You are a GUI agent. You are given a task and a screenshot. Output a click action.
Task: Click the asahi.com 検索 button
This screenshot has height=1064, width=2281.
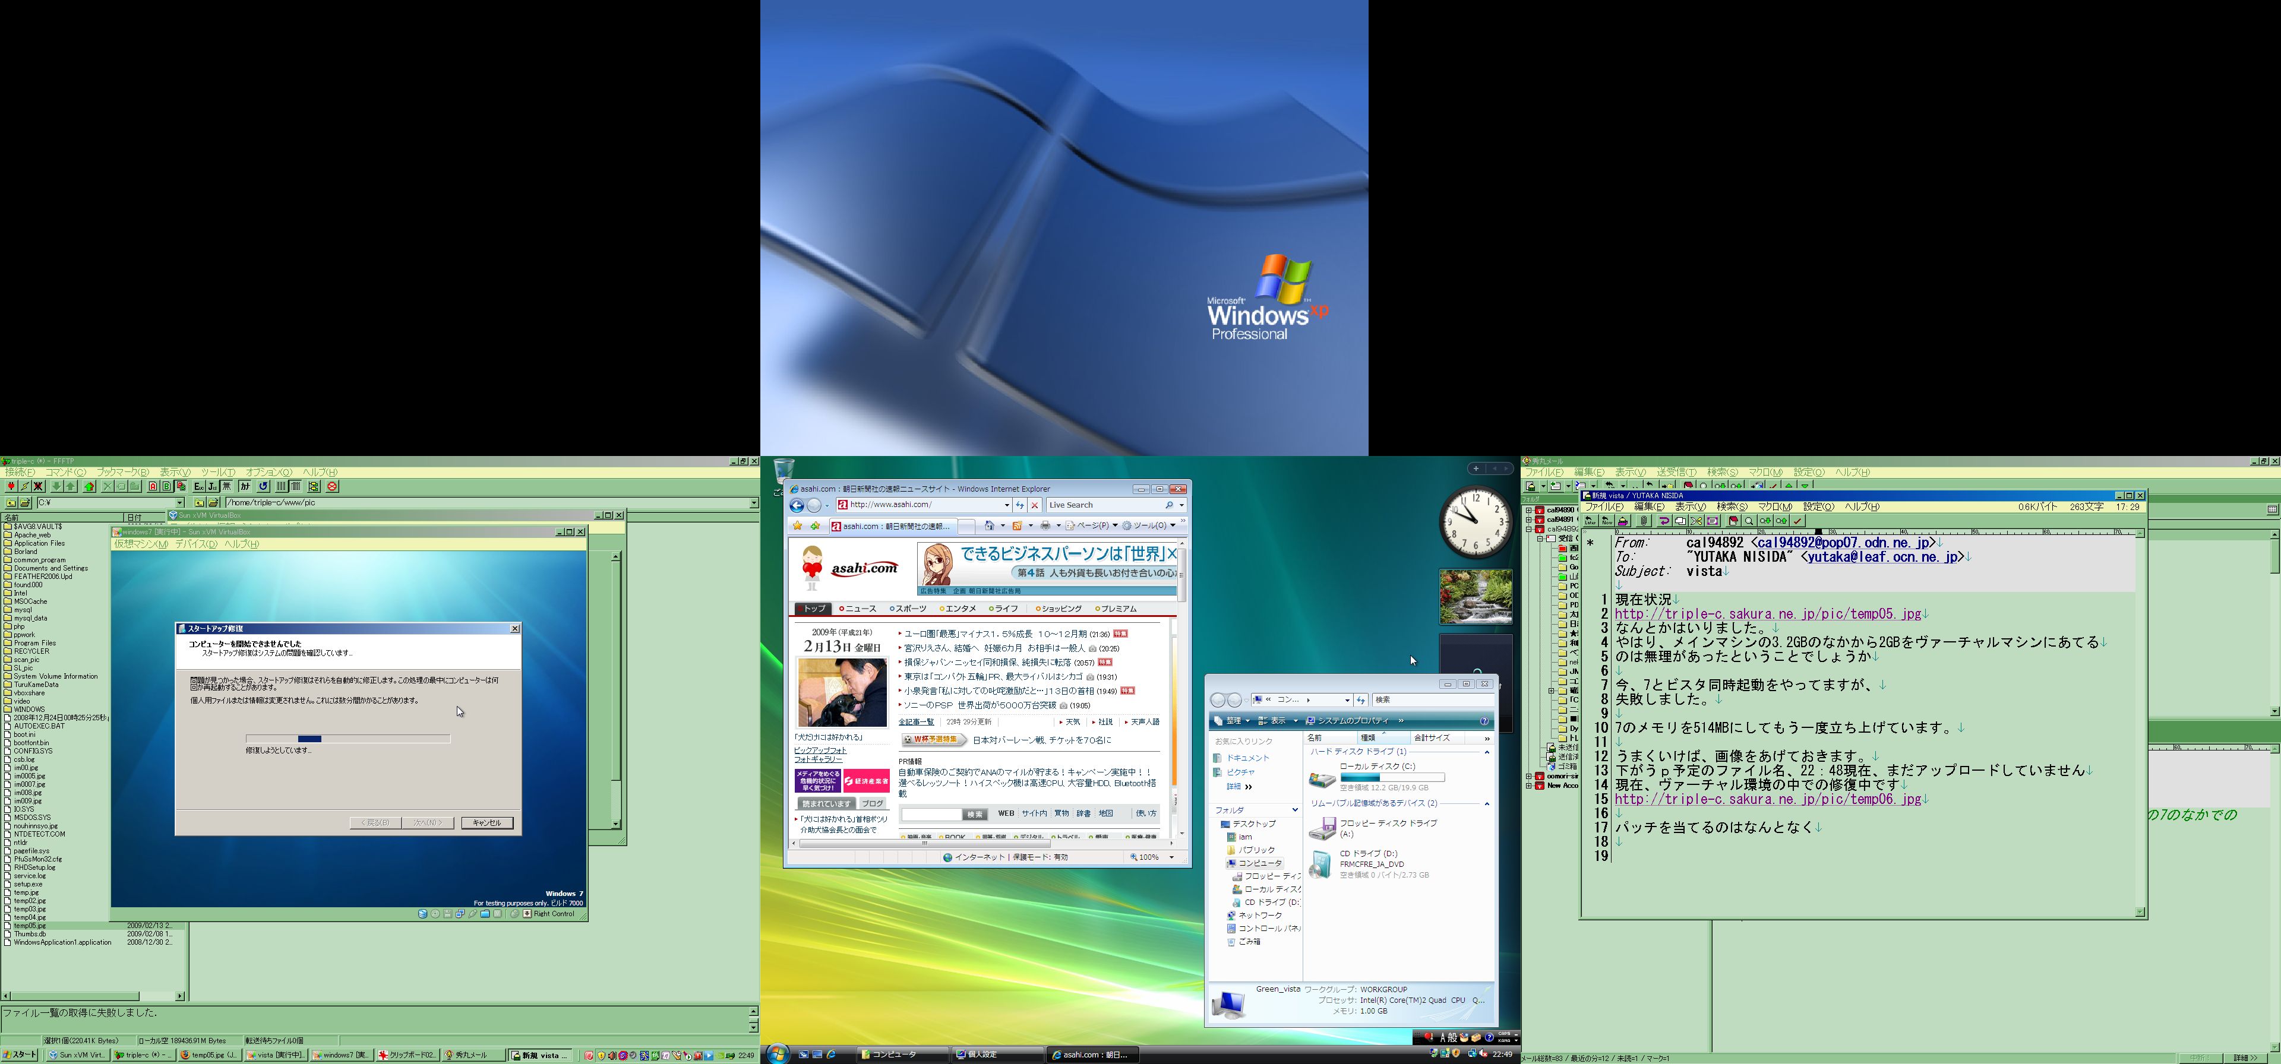point(975,813)
